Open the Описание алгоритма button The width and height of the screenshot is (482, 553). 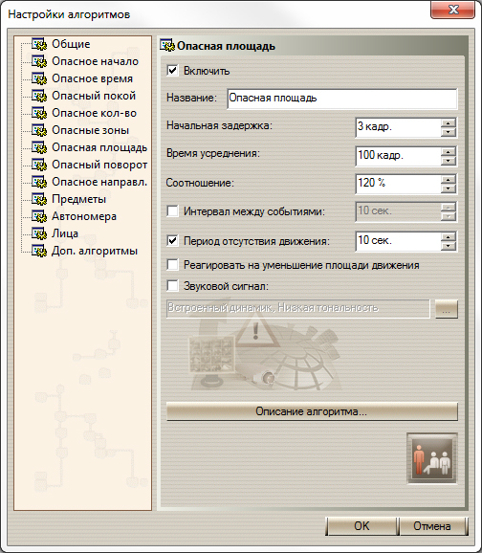coord(312,411)
